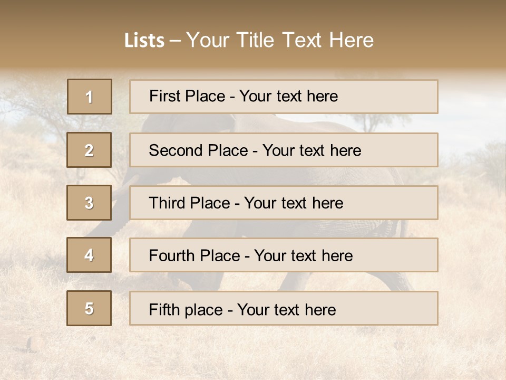The width and height of the screenshot is (506, 380).
Task: Click "Your text here" in First Place row
Action: click(x=288, y=96)
